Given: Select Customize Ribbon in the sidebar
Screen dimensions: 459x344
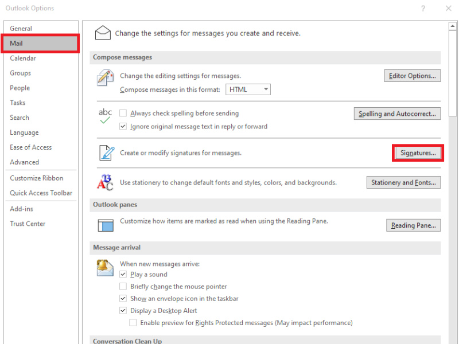Looking at the screenshot, I should point(41,178).
